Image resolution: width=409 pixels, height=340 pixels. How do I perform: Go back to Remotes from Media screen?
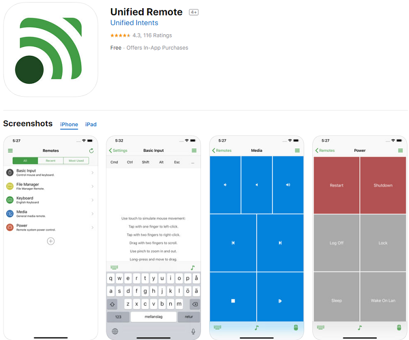point(222,150)
